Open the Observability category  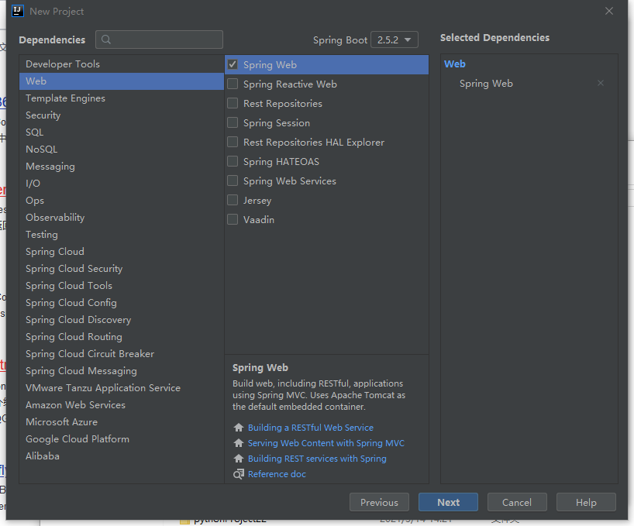(x=122, y=218)
